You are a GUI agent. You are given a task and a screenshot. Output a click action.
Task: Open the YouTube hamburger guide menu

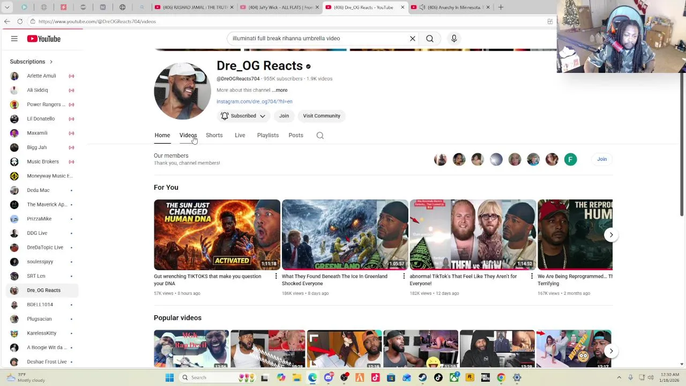(x=14, y=39)
